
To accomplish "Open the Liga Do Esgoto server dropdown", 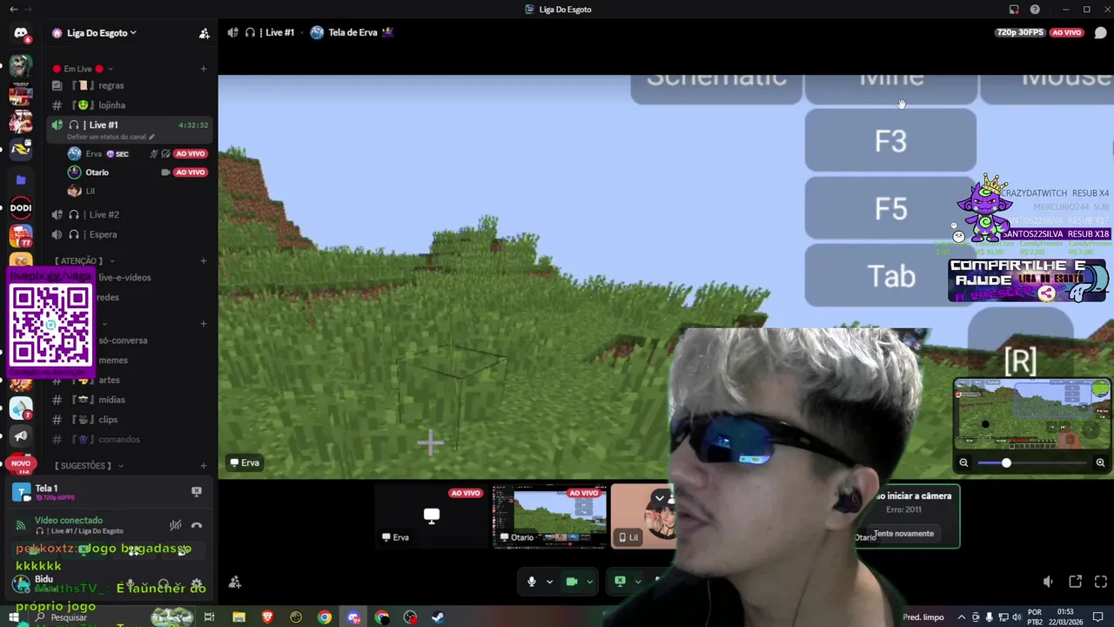I will click(101, 33).
